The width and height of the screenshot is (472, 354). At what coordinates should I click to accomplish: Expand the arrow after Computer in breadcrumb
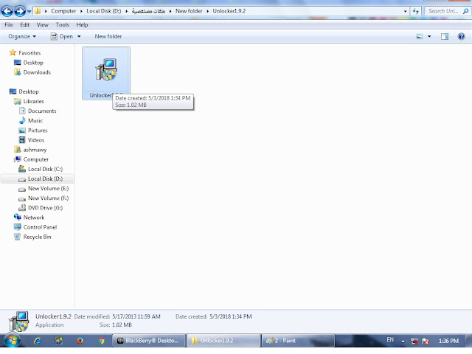tap(81, 11)
